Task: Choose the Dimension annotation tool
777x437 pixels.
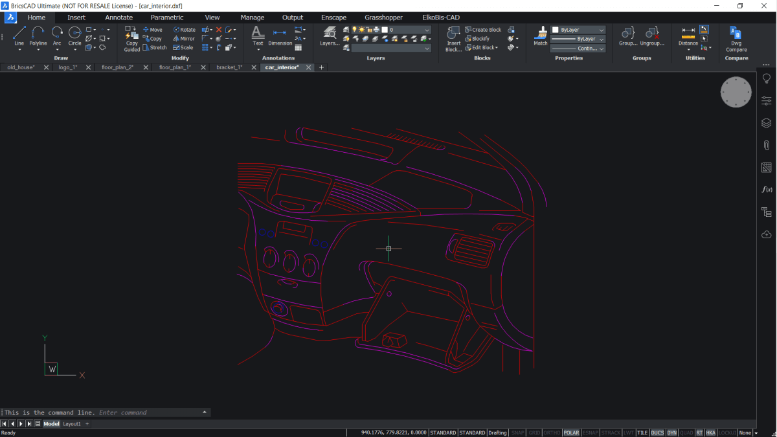Action: coord(280,35)
